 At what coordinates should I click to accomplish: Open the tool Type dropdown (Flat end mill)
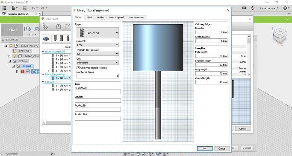point(97,33)
